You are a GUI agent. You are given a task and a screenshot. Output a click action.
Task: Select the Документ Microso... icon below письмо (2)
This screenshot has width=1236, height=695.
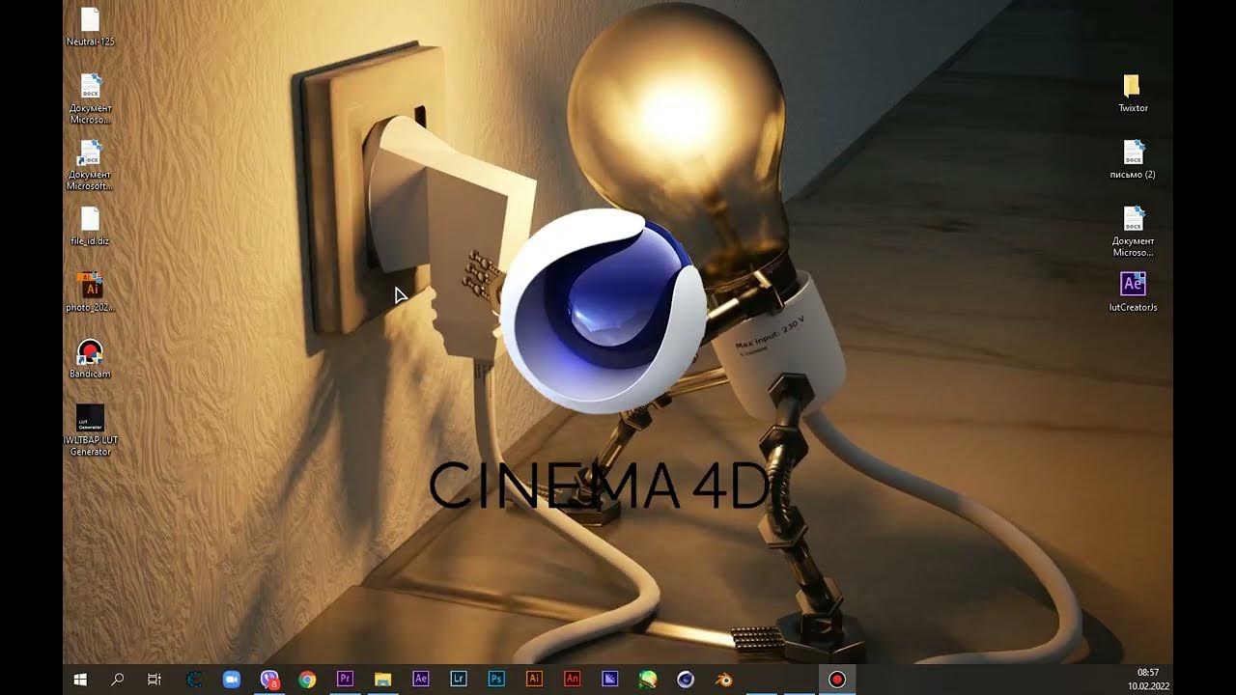1133,232
